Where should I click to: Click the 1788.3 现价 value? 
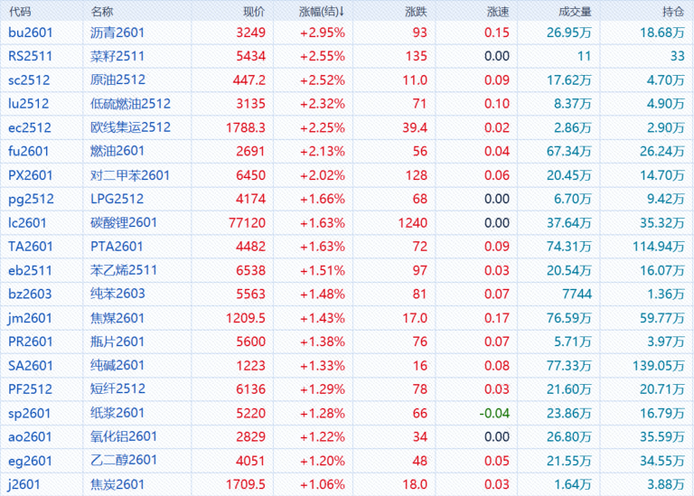coord(246,127)
